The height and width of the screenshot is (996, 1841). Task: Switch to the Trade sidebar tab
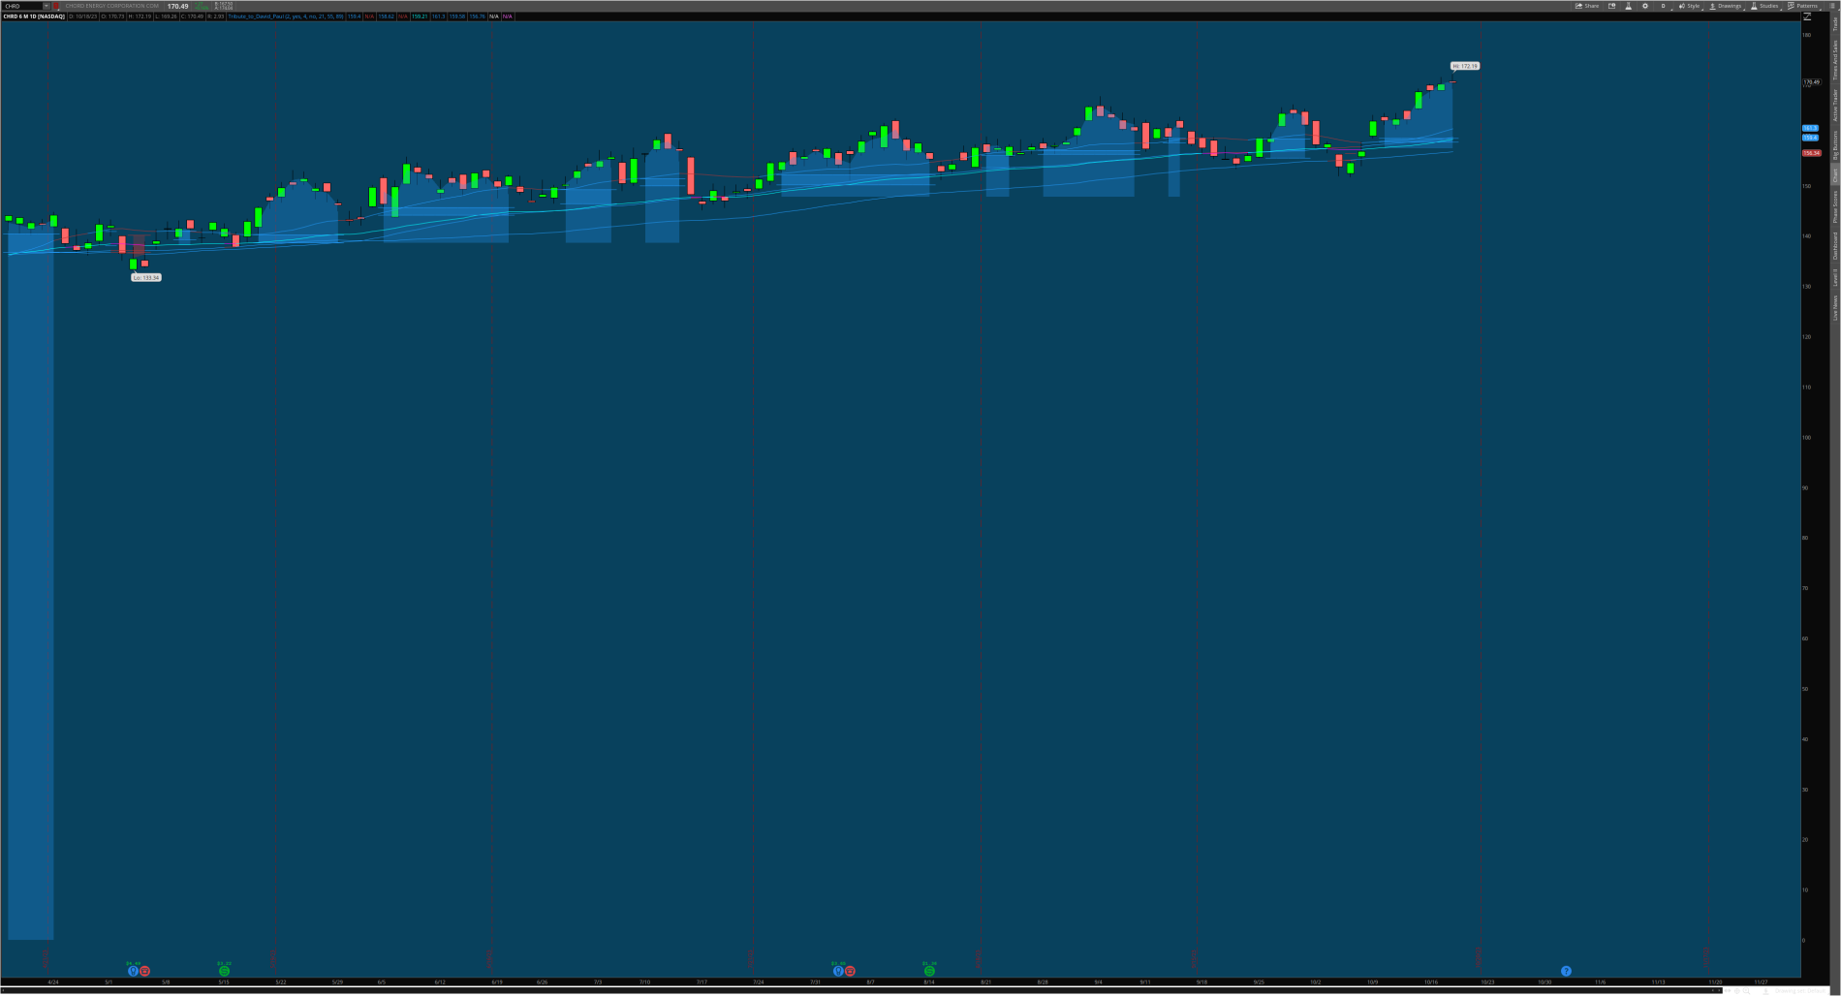pos(1834,23)
